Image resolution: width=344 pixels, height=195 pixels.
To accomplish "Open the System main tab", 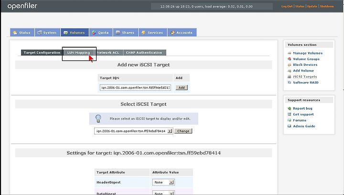I will (x=47, y=32).
